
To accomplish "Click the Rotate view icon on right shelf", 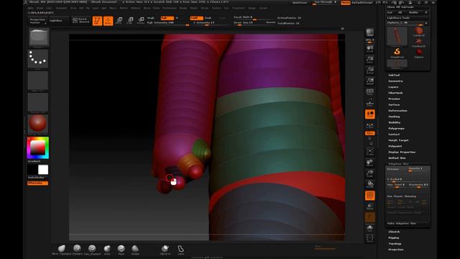I will coord(369,184).
